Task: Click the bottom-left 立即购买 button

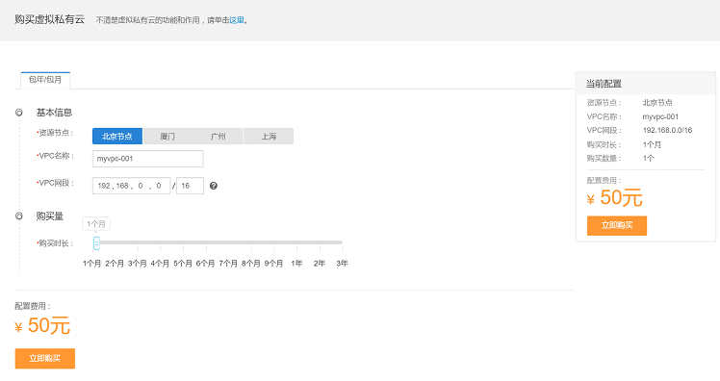Action: click(x=45, y=359)
